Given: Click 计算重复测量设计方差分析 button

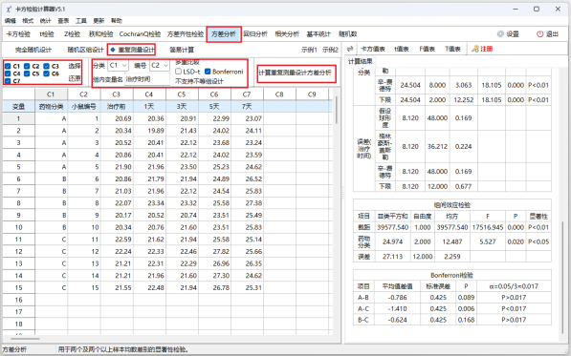Looking at the screenshot, I should click(x=296, y=73).
